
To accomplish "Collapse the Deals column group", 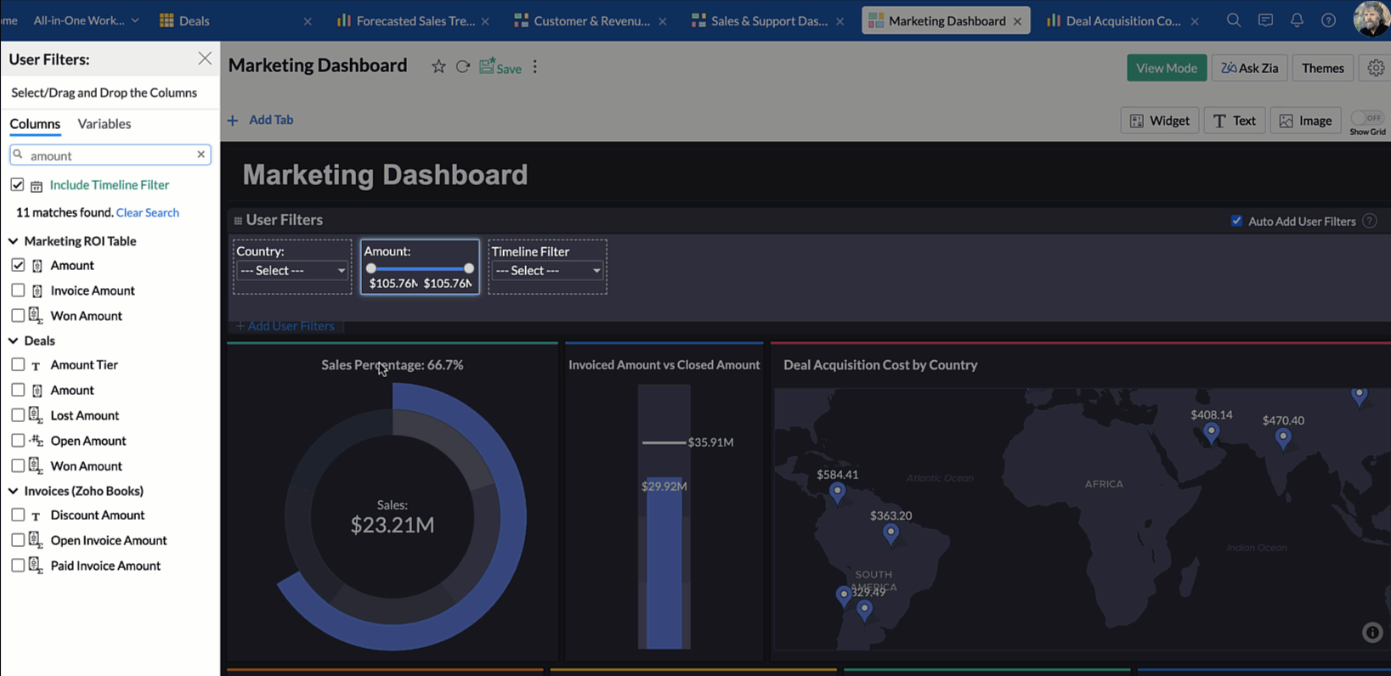I will click(x=14, y=341).
